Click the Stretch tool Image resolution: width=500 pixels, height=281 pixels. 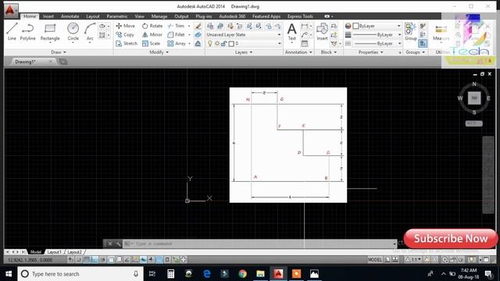tap(127, 44)
